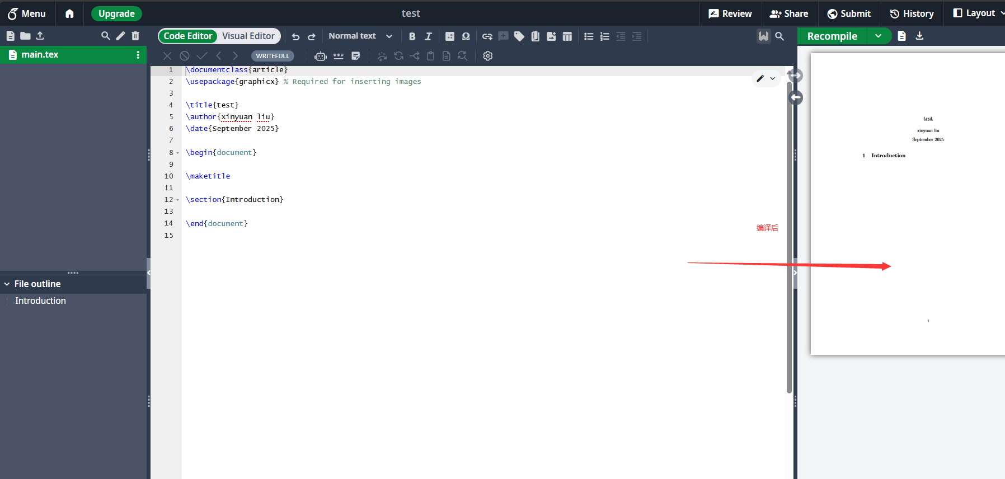The image size is (1005, 479).
Task: Open project-wide search in file tree toolbar
Action: (105, 36)
